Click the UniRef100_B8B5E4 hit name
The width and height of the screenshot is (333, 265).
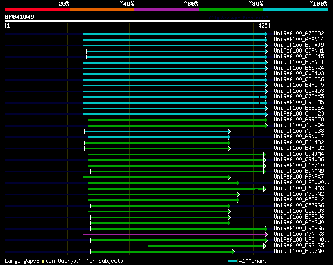(x=299, y=108)
